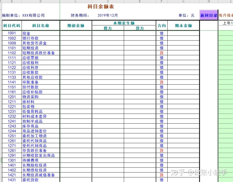The height and width of the screenshot is (182, 233).
Task: Select column G header
Action: click(183, 1)
